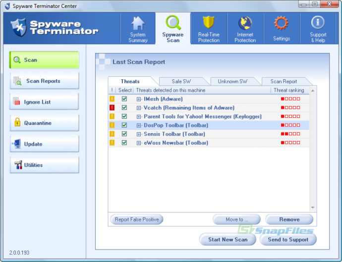342x262 pixels.
Task: Click warning icon beside Parent Tools keylogger
Action: [x=112, y=116]
